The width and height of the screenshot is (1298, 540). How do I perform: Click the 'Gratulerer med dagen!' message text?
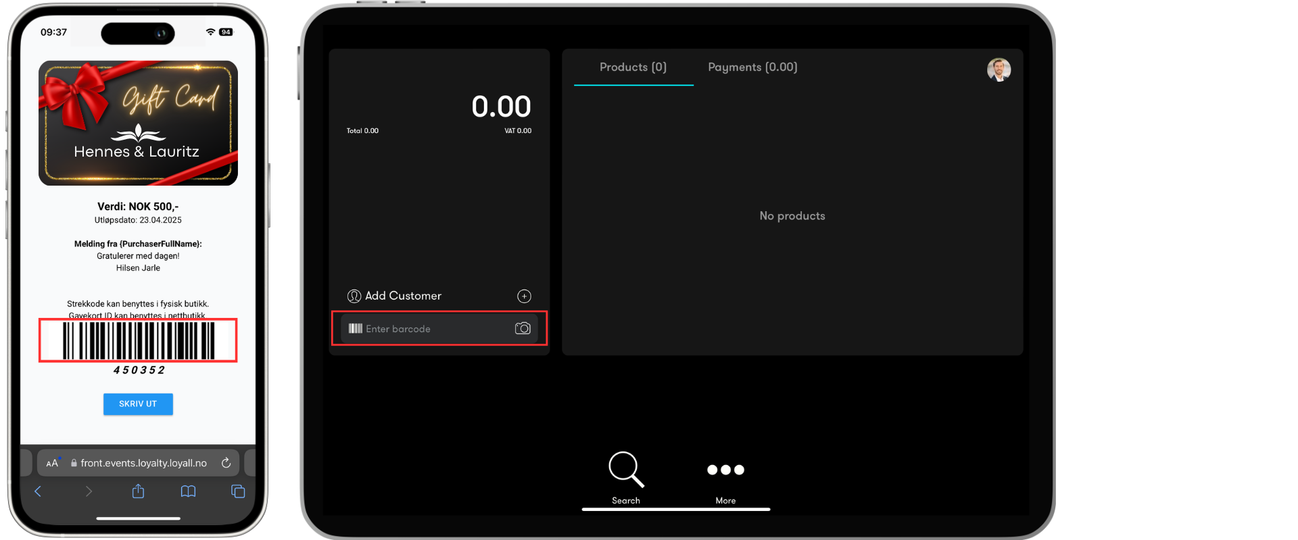138,256
